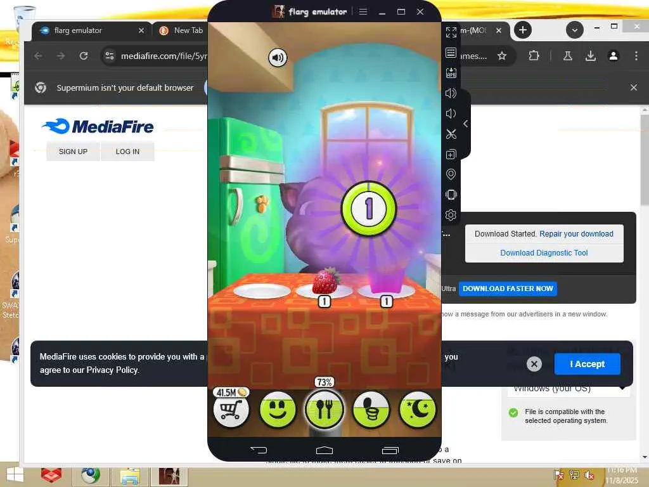
Task: Go forward in the browser
Action: pos(61,56)
